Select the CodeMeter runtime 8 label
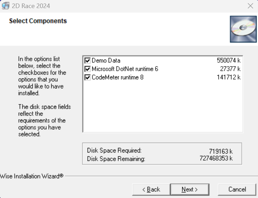The width and height of the screenshot is (258, 198). [x=117, y=77]
